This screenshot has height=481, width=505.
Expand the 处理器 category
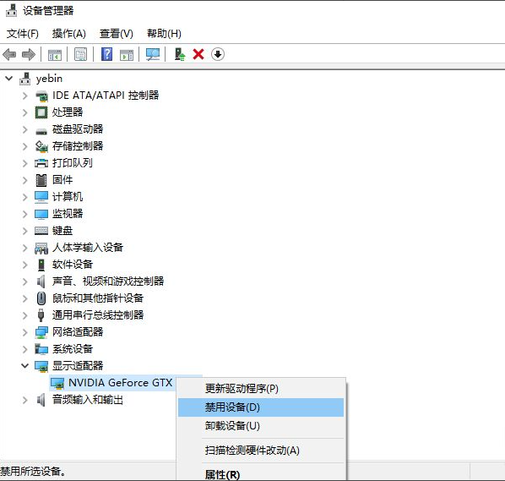(x=24, y=112)
